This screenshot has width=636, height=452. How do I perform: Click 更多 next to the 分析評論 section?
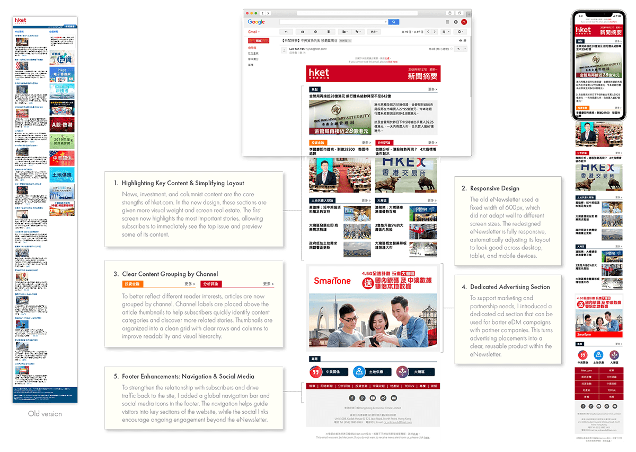click(432, 142)
